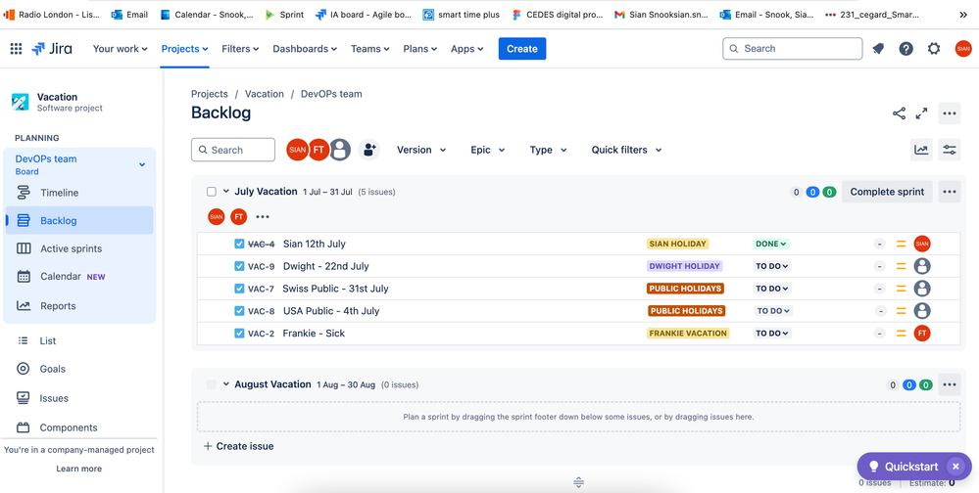Click the backlog Search field
The width and height of the screenshot is (979, 493).
233,150
